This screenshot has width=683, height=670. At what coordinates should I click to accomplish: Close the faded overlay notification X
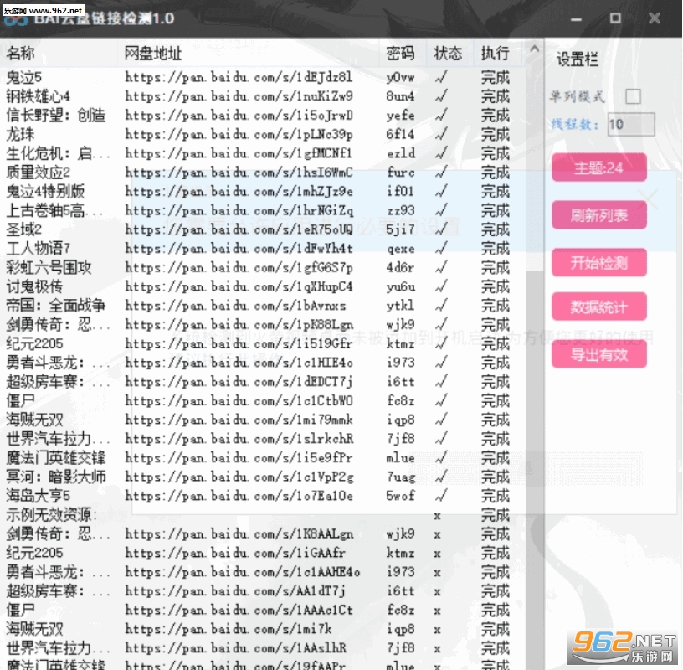coord(649,199)
